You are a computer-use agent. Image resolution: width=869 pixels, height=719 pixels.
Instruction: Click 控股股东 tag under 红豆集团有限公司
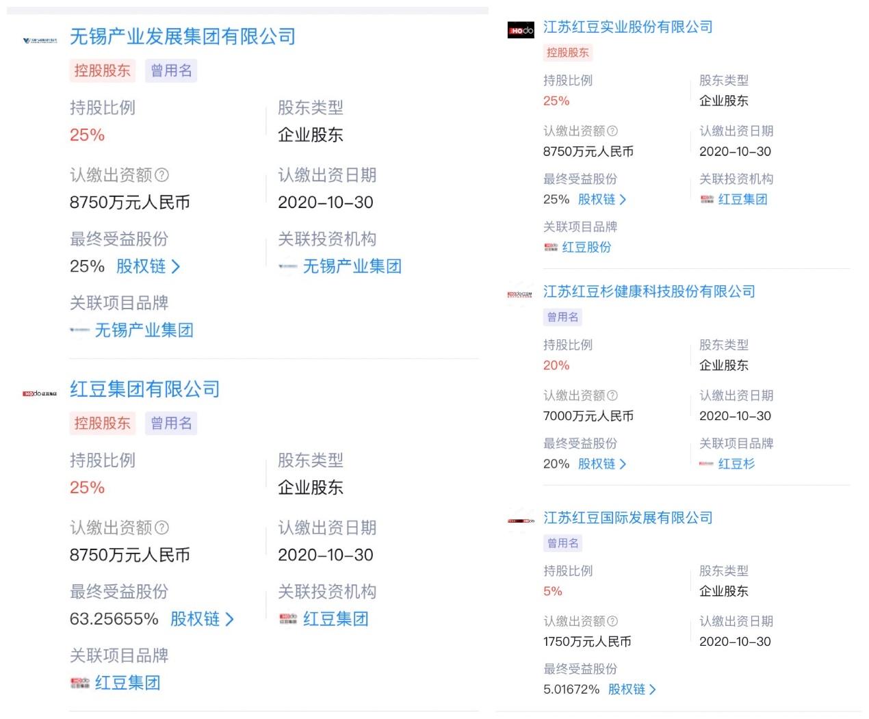pyautogui.click(x=102, y=423)
